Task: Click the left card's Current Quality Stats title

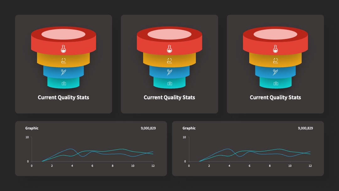Action: pos(63,98)
